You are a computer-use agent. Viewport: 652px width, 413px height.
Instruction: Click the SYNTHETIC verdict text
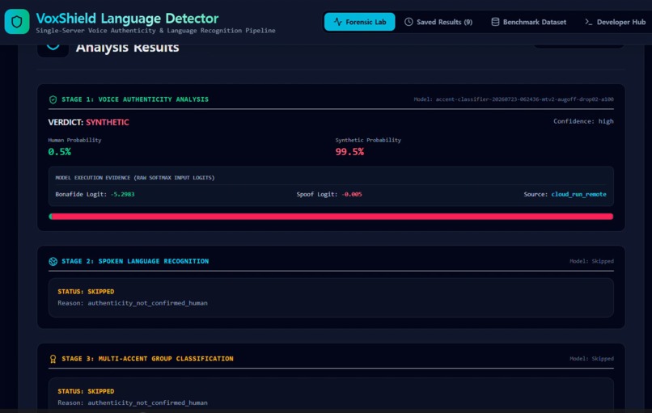click(108, 122)
